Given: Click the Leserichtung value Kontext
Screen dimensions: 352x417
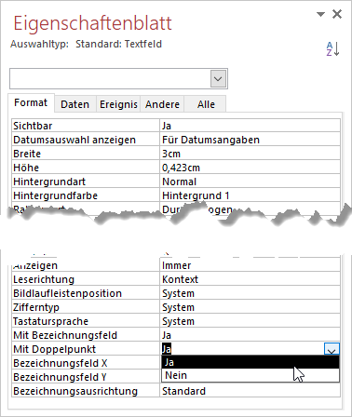Looking at the screenshot, I should click(250, 279).
